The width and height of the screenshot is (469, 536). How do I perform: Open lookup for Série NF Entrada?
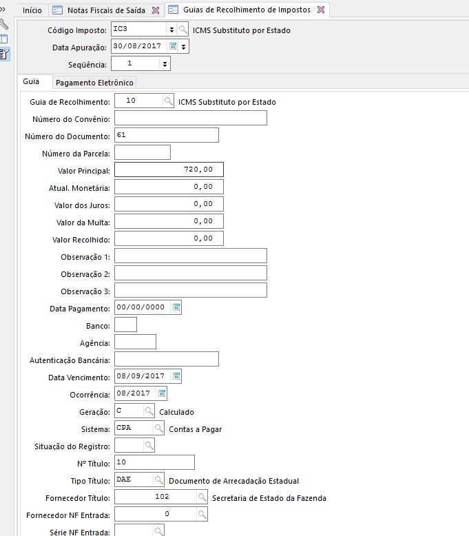(158, 531)
